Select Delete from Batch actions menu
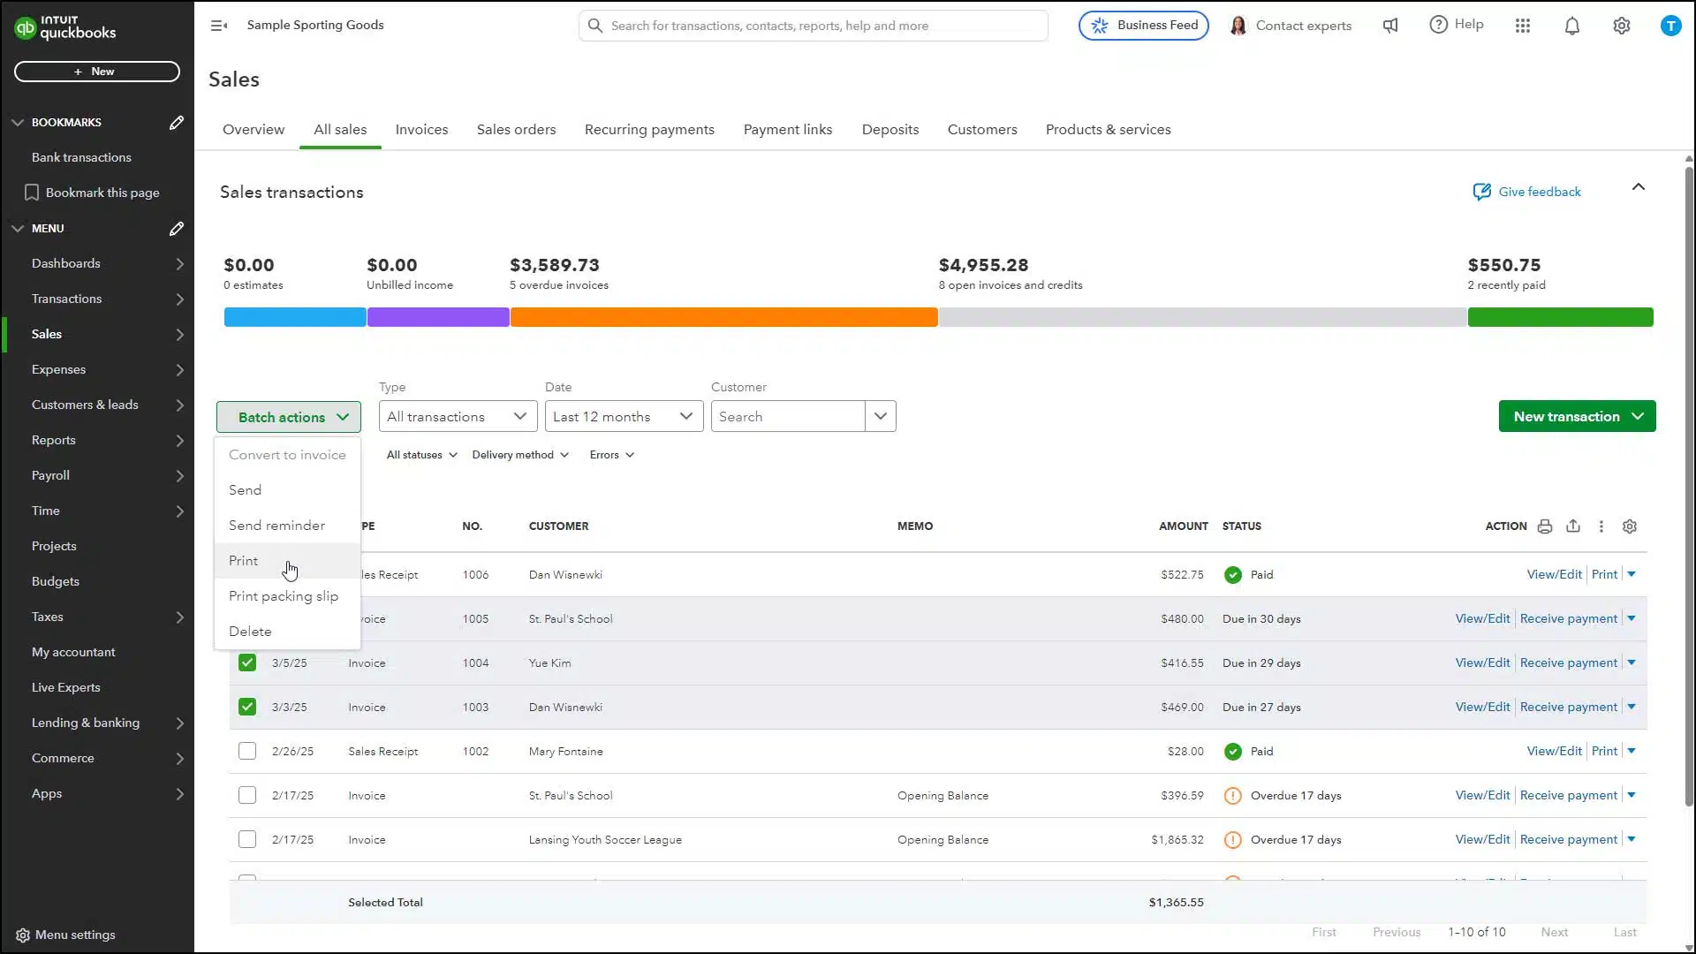1696x954 pixels. 287,632
